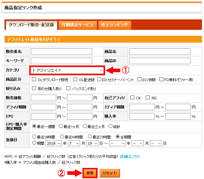Switch to ダウンロード販売・配送版 tab
This screenshot has width=204, height=179.
(31, 25)
